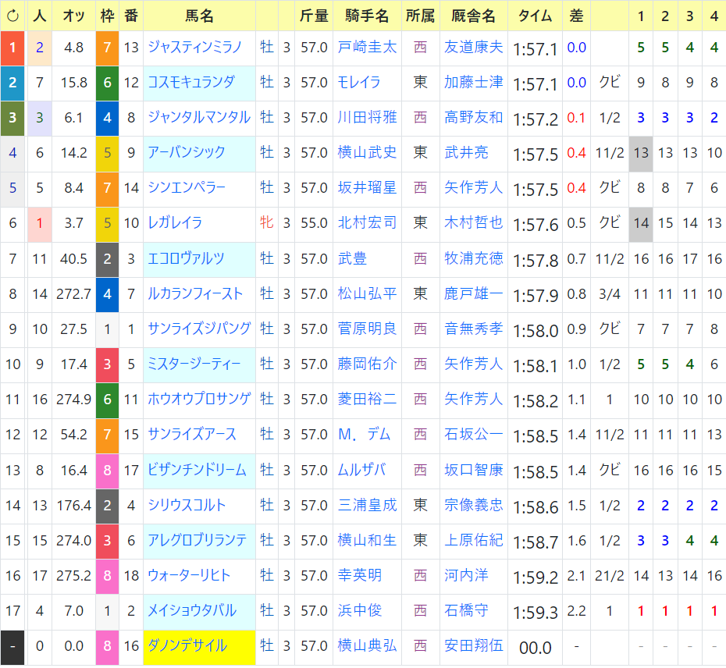Screen dimensions: 726x668
Task: Open trainer 武井亮 link
Action: [466, 153]
